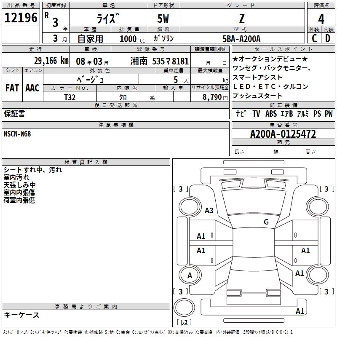This screenshot has width=337, height=337.
Task: Select the 長さ dimension label
Action: point(239,152)
